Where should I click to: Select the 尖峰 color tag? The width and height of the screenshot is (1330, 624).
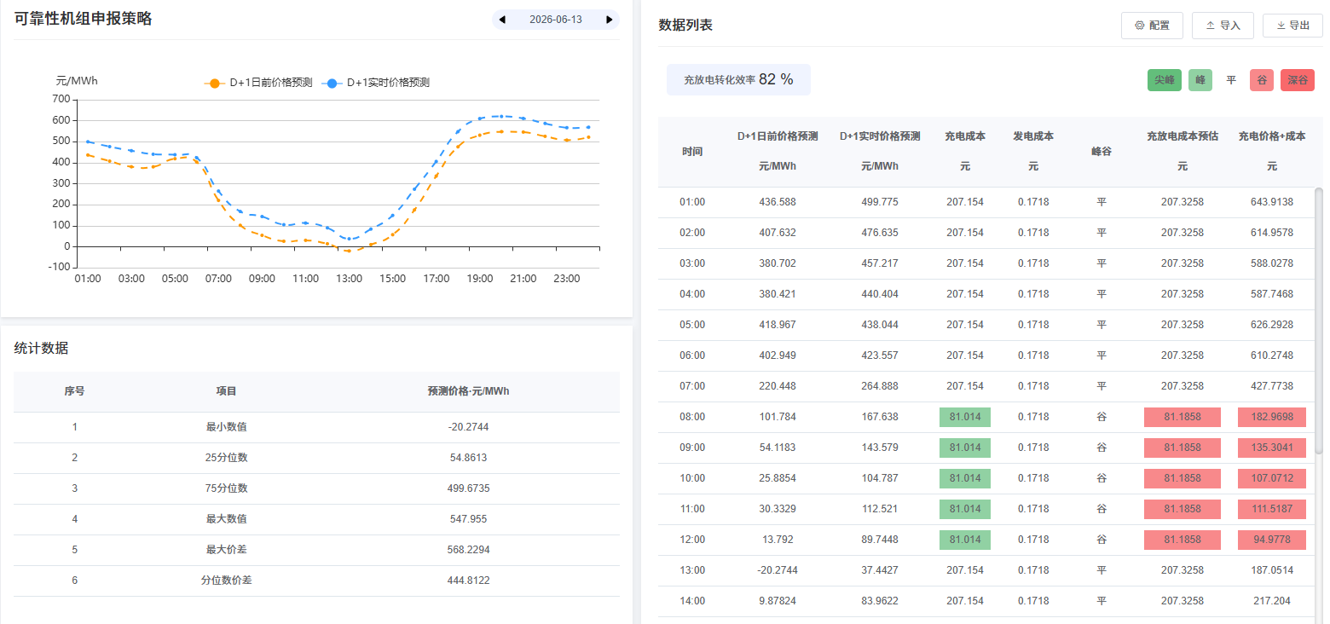pos(1165,80)
